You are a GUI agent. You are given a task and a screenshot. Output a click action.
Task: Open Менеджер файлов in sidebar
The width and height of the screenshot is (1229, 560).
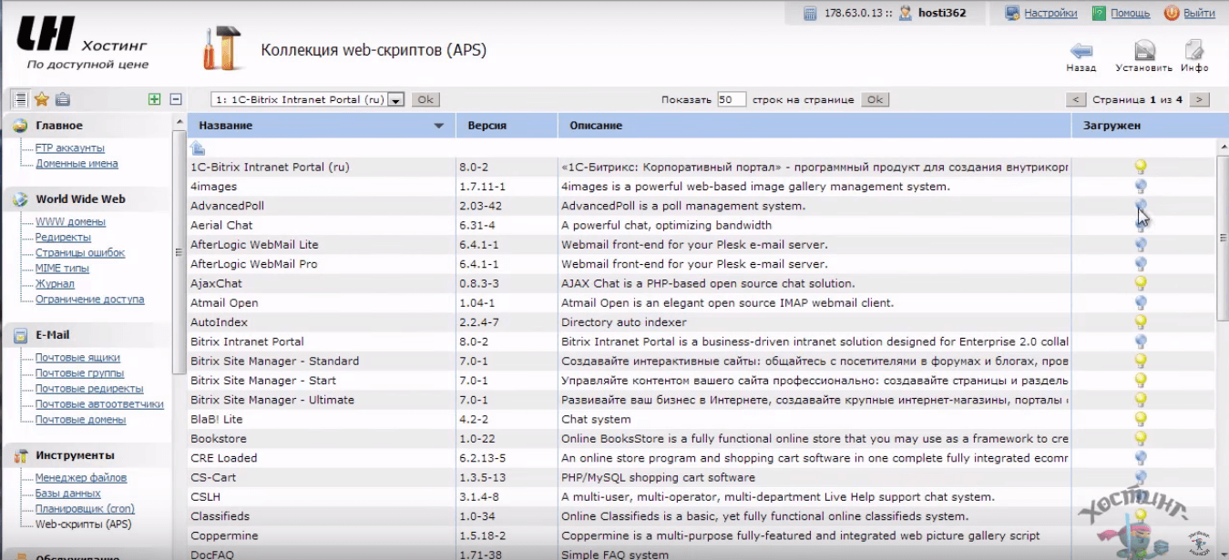81,478
